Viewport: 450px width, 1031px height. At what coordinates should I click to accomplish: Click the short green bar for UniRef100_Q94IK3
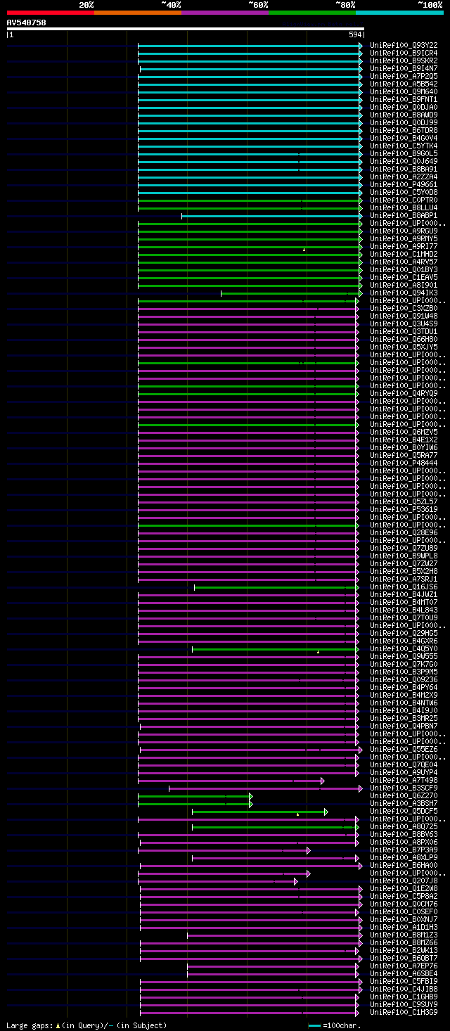point(290,293)
